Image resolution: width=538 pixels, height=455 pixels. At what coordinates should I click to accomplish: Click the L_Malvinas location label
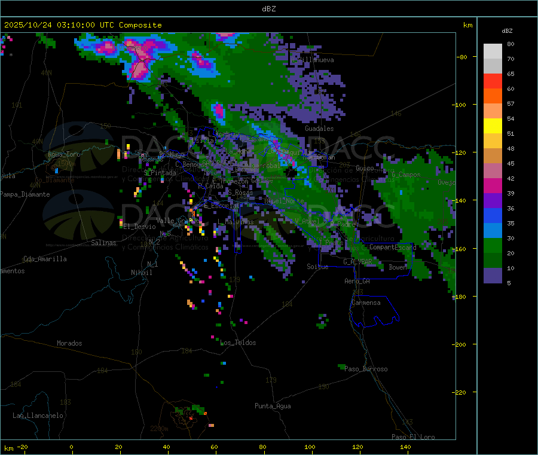[x=236, y=222]
